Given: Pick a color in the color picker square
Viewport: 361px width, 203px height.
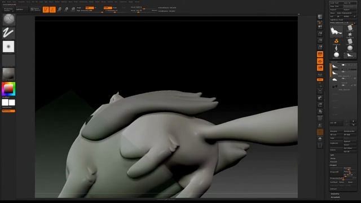Looking at the screenshot, I should click(8, 89).
